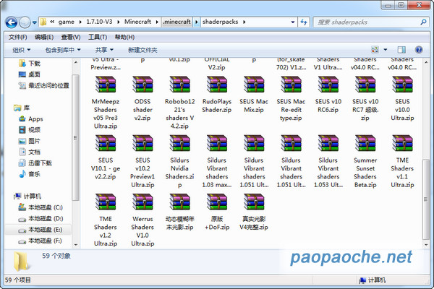Navigate to 1.7.10-V3 in address path
Screen dimensions: 434x289
(99, 22)
